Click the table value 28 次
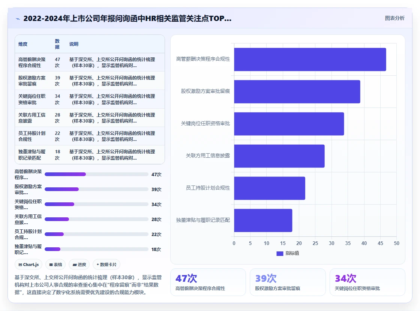This screenshot has height=311, width=420. point(57,118)
